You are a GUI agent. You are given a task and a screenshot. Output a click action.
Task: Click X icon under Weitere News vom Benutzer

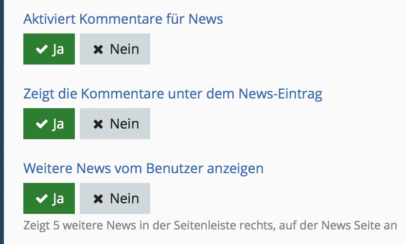(98, 199)
